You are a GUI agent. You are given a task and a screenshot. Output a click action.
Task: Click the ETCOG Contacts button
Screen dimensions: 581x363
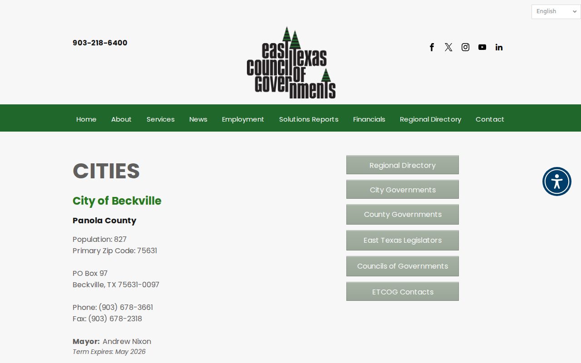point(403,291)
